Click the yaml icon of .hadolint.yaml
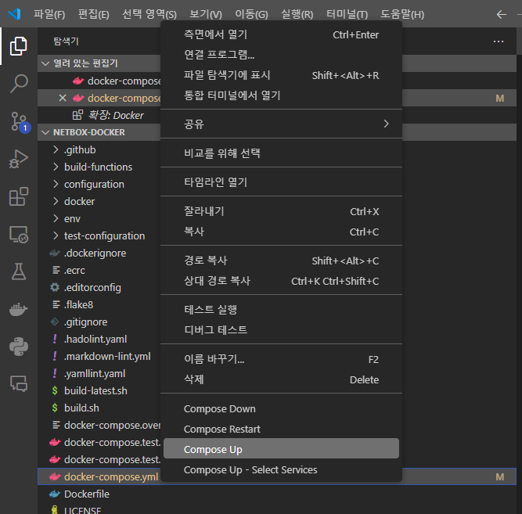The image size is (522, 514). (55, 340)
